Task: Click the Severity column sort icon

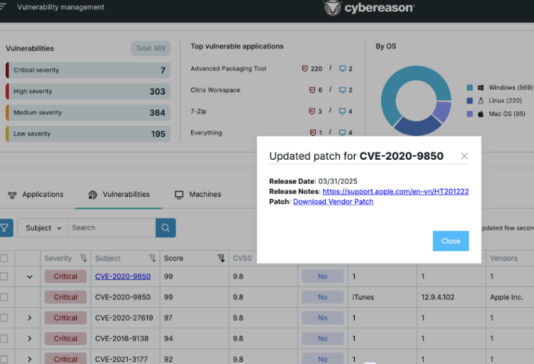Action: point(84,258)
